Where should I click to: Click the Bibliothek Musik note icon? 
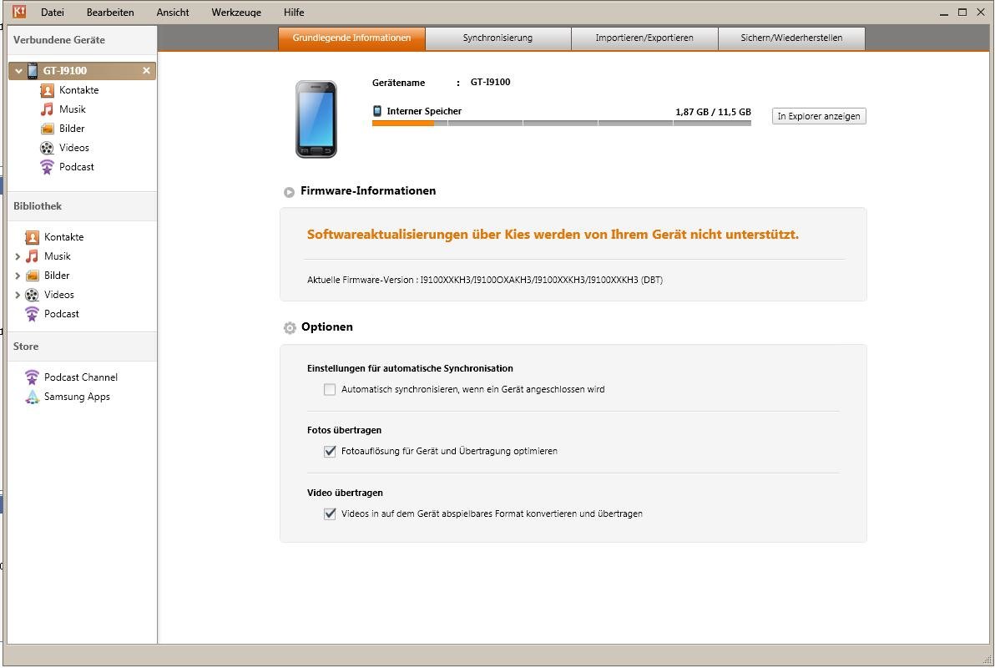tap(32, 256)
